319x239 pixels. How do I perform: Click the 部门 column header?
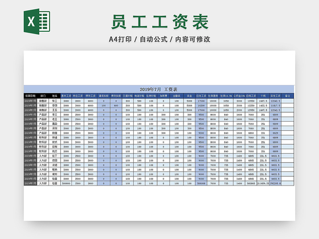43,96
